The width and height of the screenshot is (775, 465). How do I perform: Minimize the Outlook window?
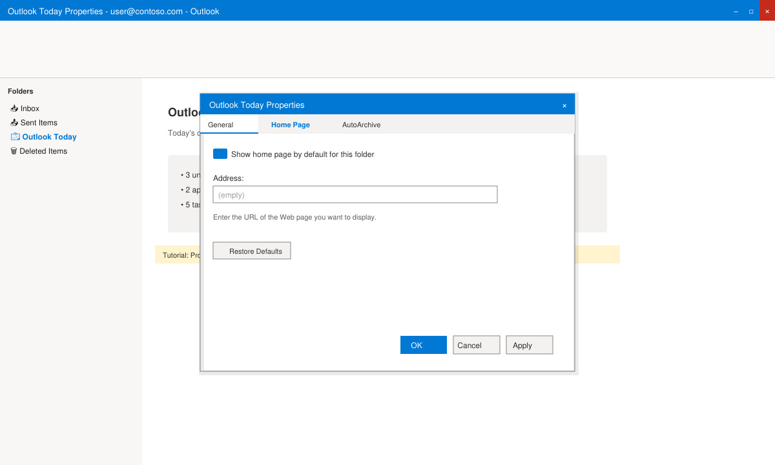coord(736,11)
